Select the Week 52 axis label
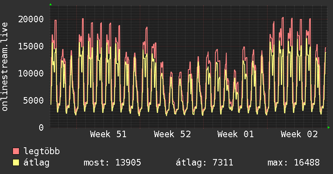This screenshot has height=174, width=333. (x=172, y=134)
